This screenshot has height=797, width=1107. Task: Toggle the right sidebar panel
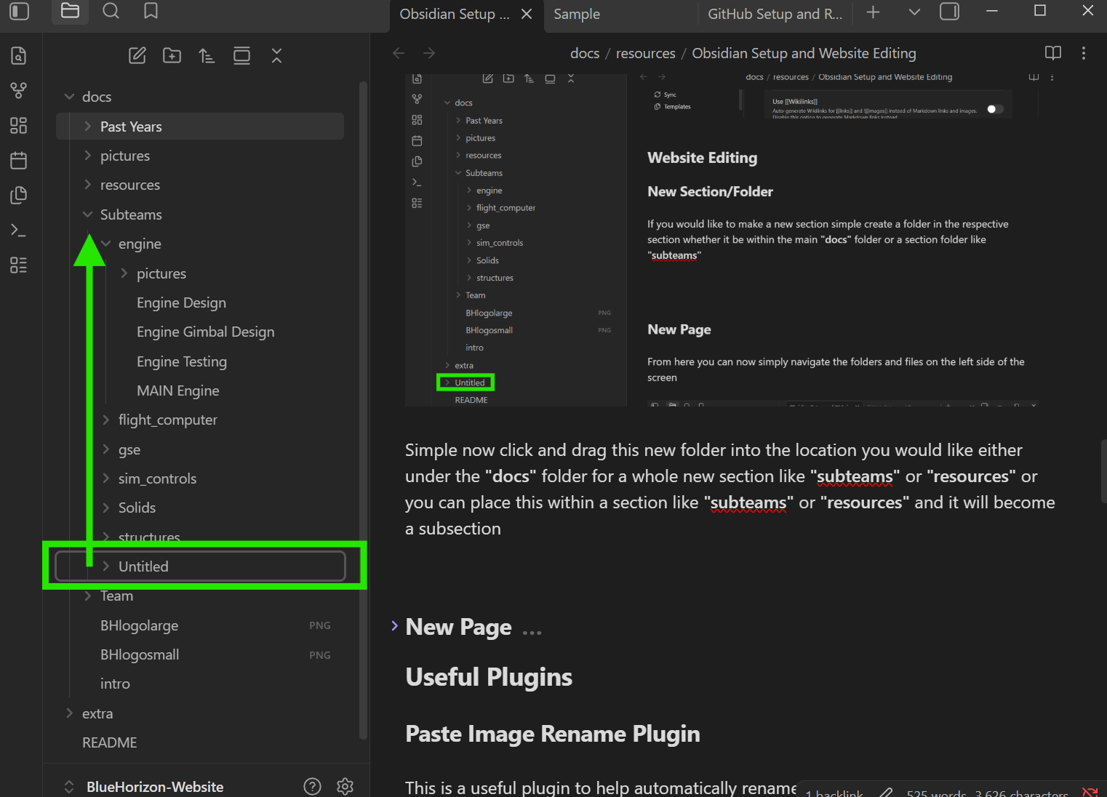coord(949,12)
